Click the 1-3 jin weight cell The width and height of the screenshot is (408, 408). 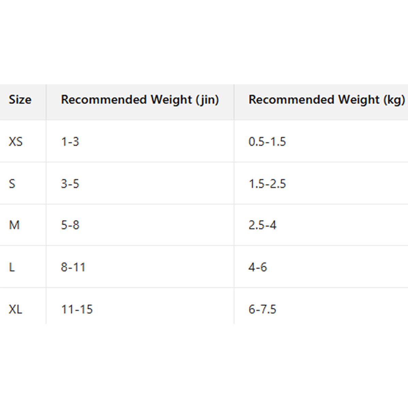[70, 141]
